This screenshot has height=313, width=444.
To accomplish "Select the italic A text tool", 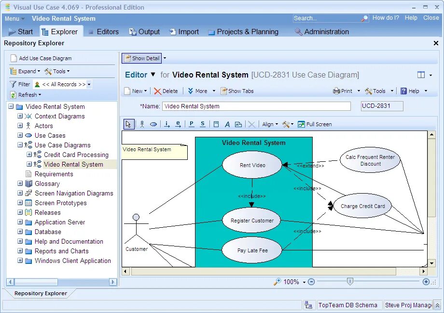I will tap(227, 124).
